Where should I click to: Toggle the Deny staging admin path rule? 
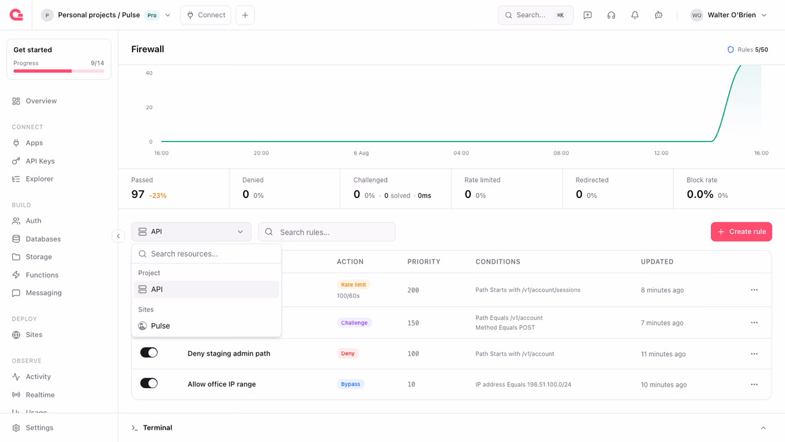[x=149, y=352]
